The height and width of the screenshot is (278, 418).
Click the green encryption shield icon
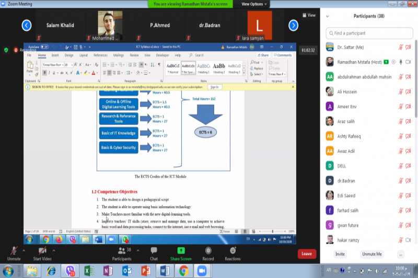(x=6, y=50)
